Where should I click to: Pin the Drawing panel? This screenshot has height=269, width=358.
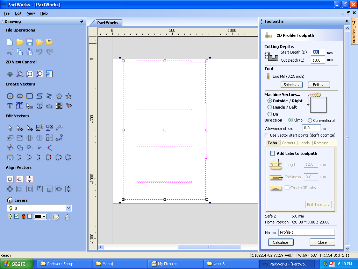click(x=81, y=21)
